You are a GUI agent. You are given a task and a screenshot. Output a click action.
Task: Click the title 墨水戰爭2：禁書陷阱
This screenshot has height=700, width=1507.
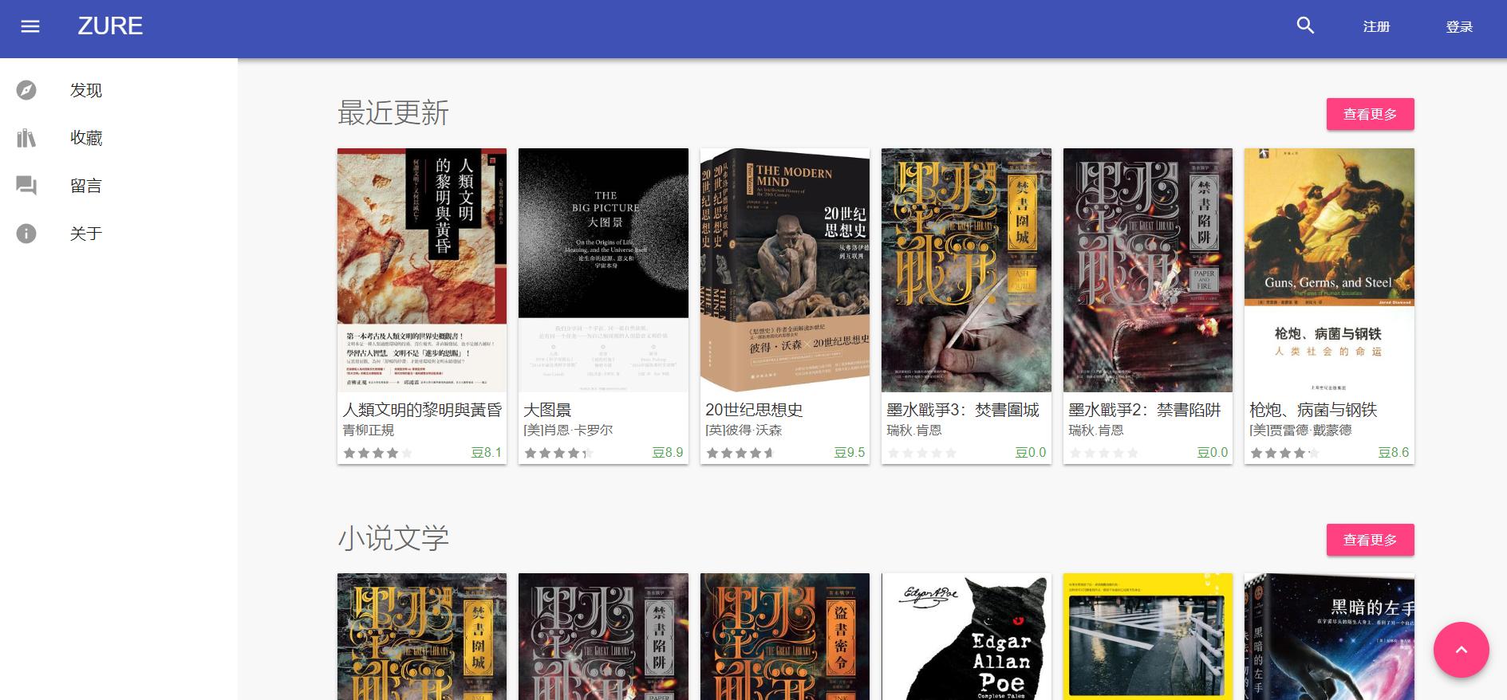[x=1145, y=410]
